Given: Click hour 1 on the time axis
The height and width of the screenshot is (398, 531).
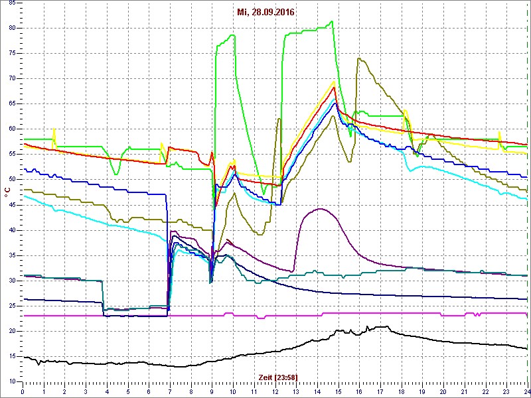Looking at the screenshot, I should pos(44,392).
